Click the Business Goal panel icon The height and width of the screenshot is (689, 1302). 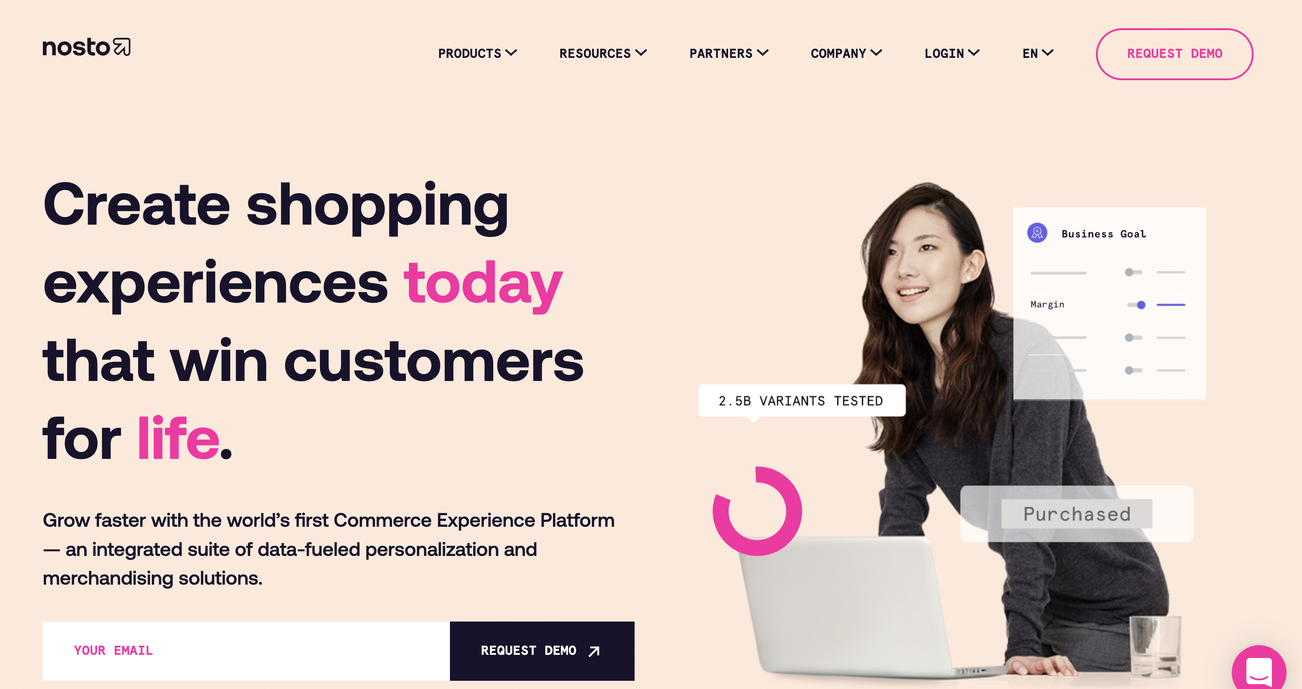pyautogui.click(x=1038, y=233)
